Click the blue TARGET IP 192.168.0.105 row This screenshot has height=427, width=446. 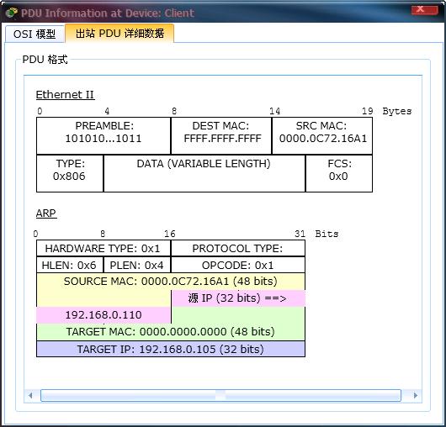tap(171, 349)
